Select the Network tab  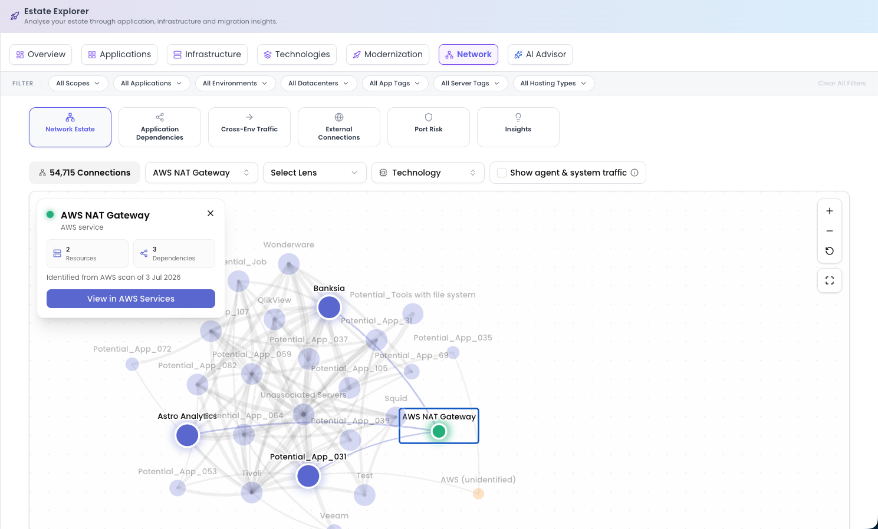pos(468,54)
